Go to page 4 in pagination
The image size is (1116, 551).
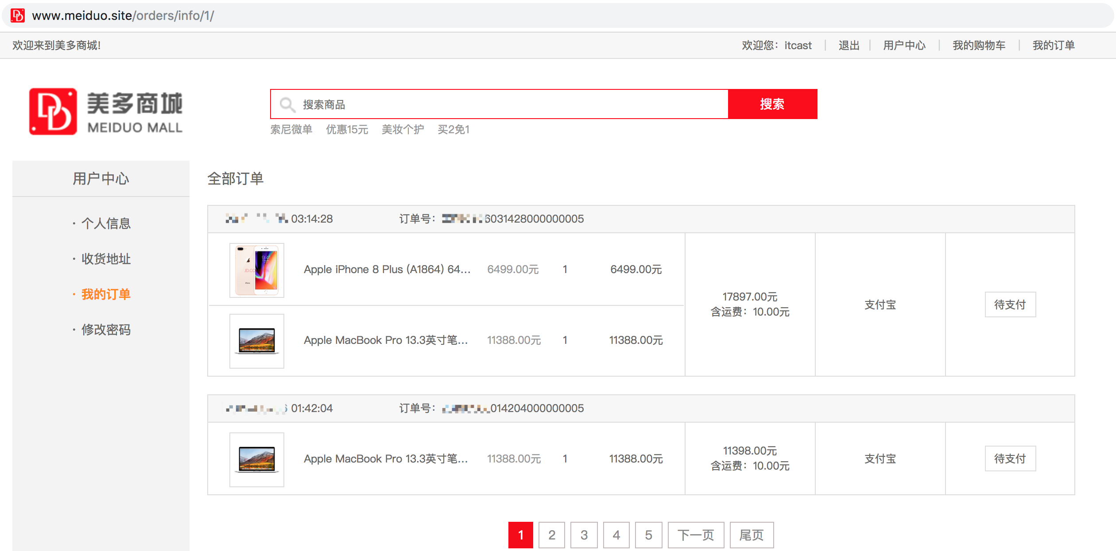(616, 535)
